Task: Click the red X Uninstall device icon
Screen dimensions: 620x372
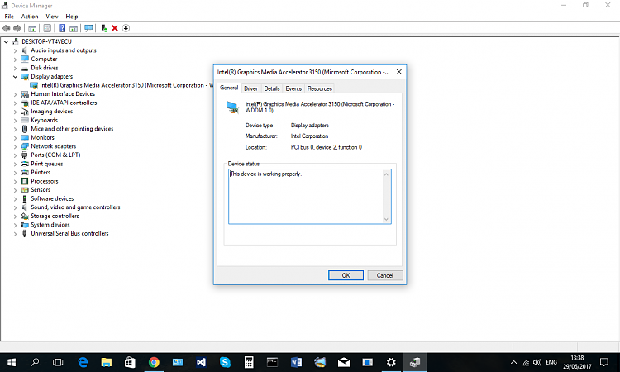Action: [115, 28]
